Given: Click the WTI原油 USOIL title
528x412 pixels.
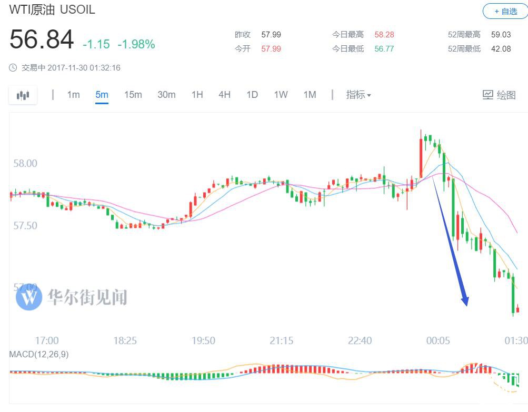Looking at the screenshot, I should [52, 9].
